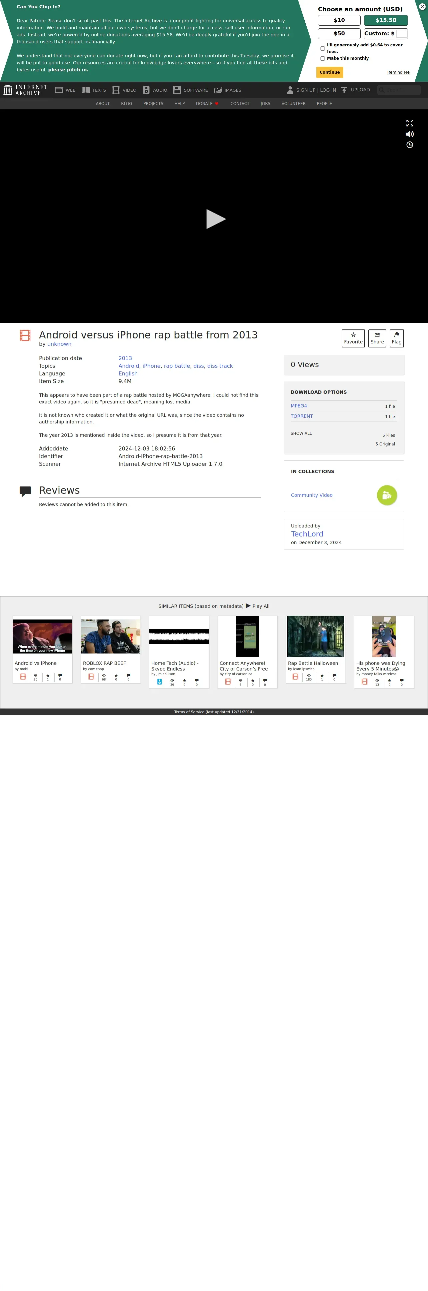Open the Community Video collection link
428x1291 pixels.
[x=312, y=495]
